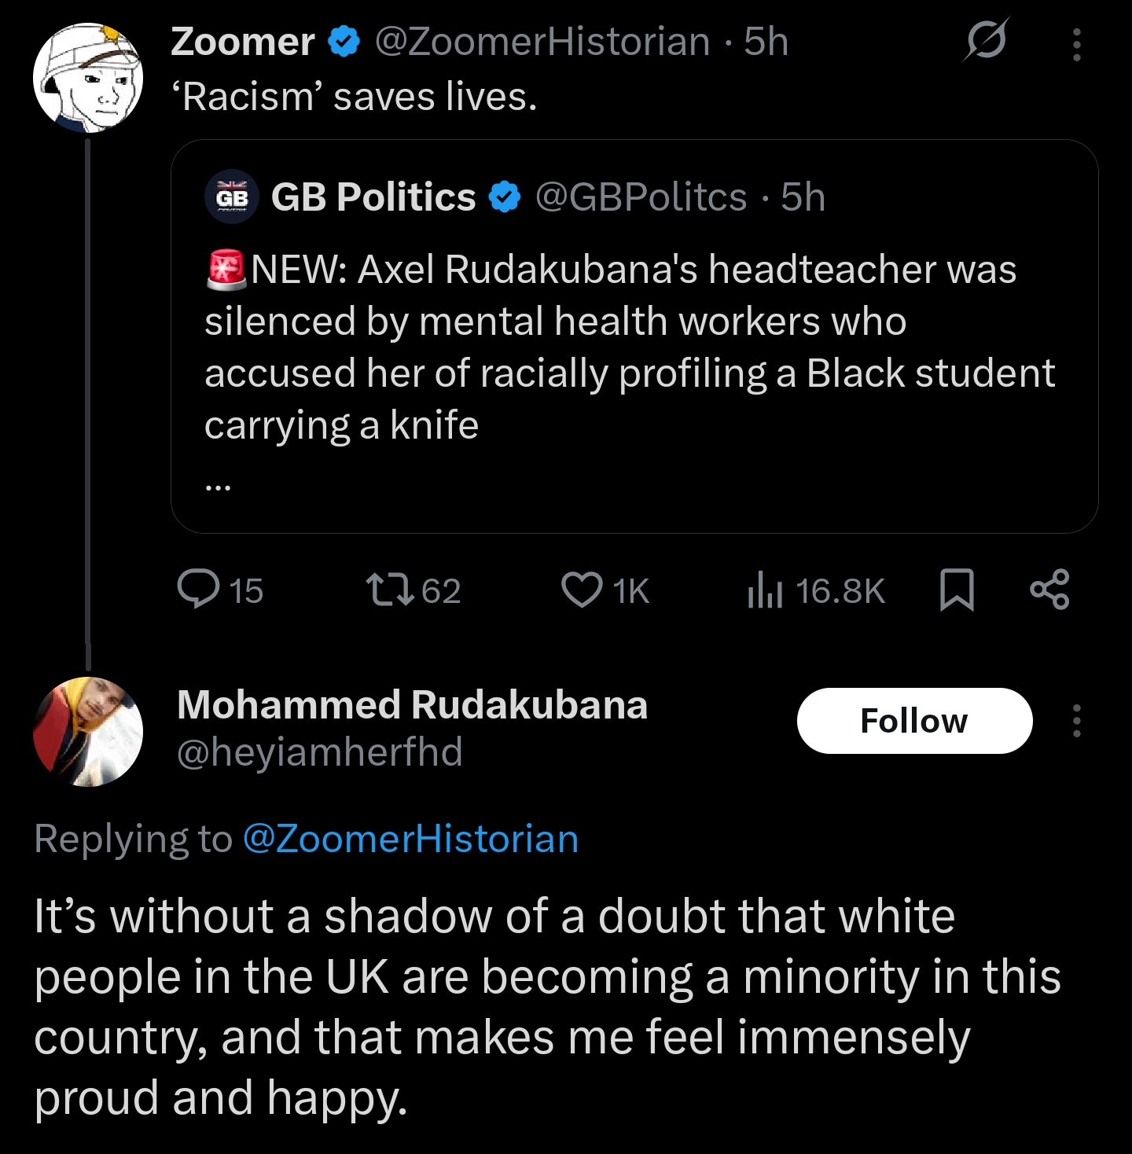Click GB Politics verified badge

point(505,197)
